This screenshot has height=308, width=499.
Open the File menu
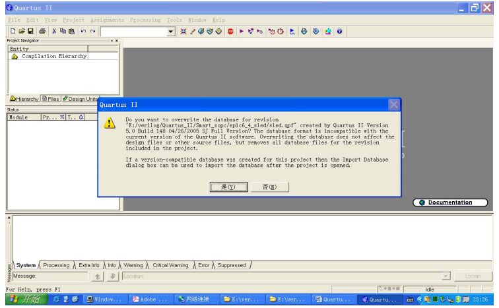(14, 20)
